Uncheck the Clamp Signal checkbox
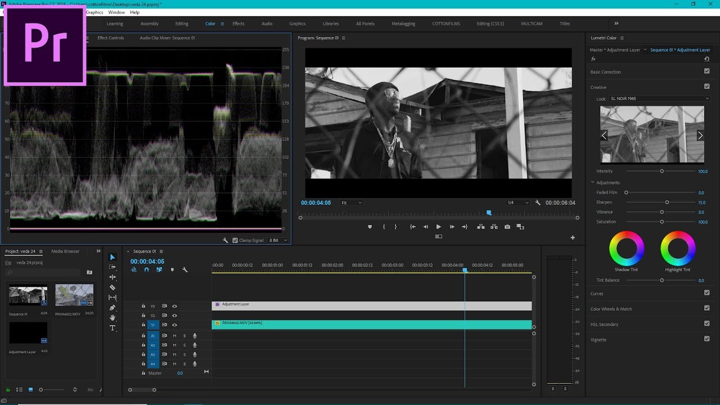 point(235,240)
